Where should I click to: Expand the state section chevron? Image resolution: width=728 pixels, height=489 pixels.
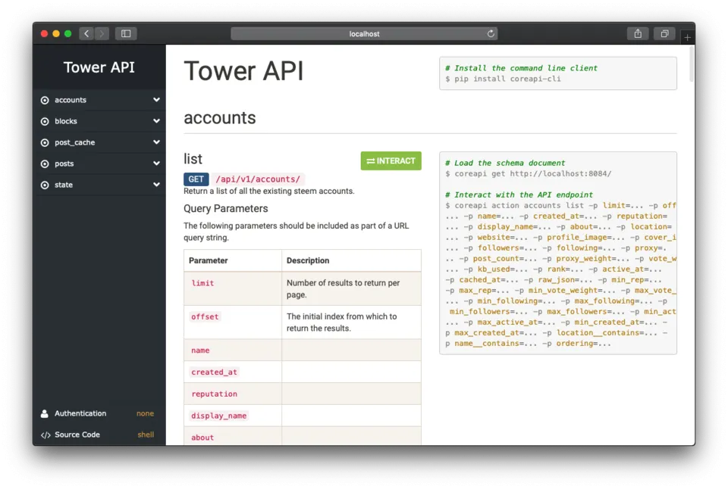pyautogui.click(x=156, y=185)
